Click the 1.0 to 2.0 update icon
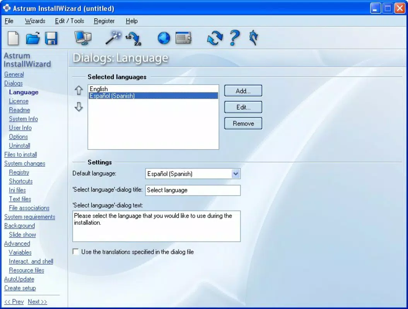 pos(133,39)
